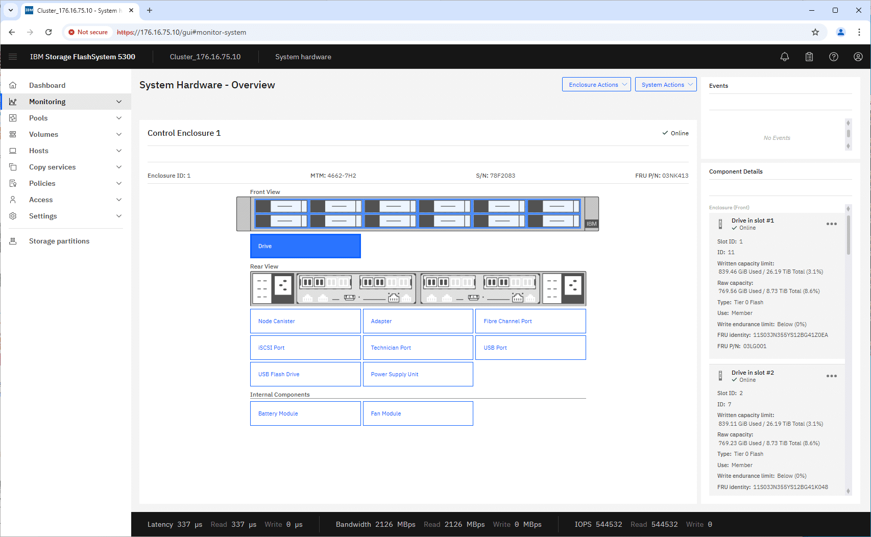Image resolution: width=871 pixels, height=537 pixels.
Task: Expand the Access menu chevron
Action: (x=119, y=200)
